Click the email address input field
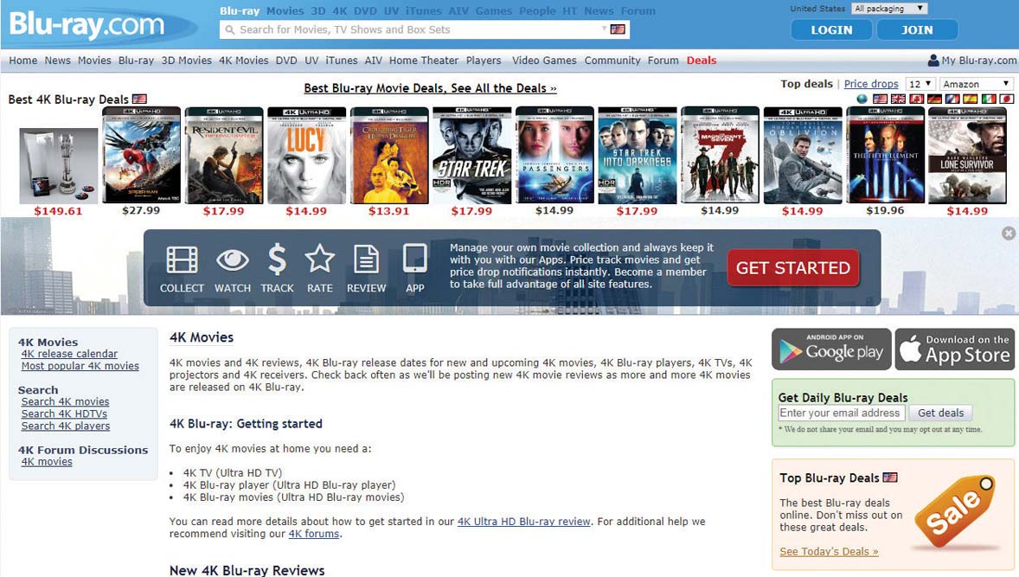Viewport: 1019px width, 577px height. pos(842,413)
